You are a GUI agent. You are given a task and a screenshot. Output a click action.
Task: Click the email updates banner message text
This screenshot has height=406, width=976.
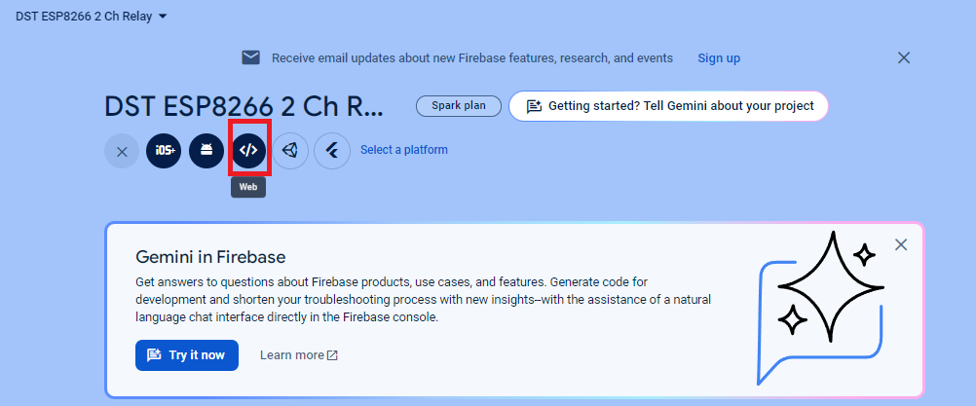472,58
